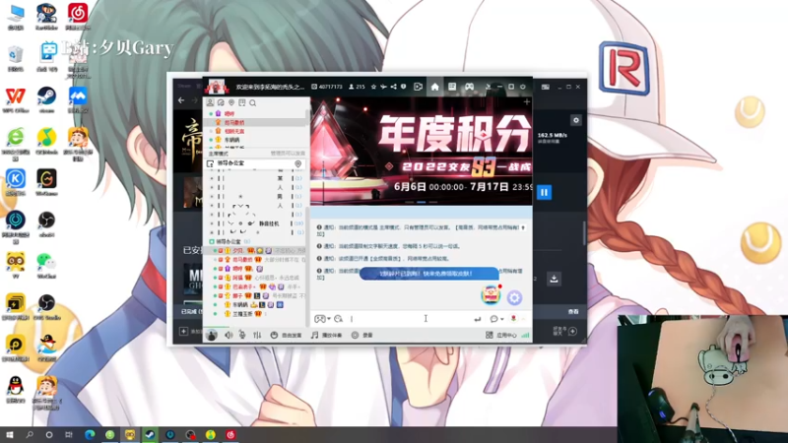Click the plus icon above the banner
Image resolution: width=788 pixels, height=443 pixels.
527,102
